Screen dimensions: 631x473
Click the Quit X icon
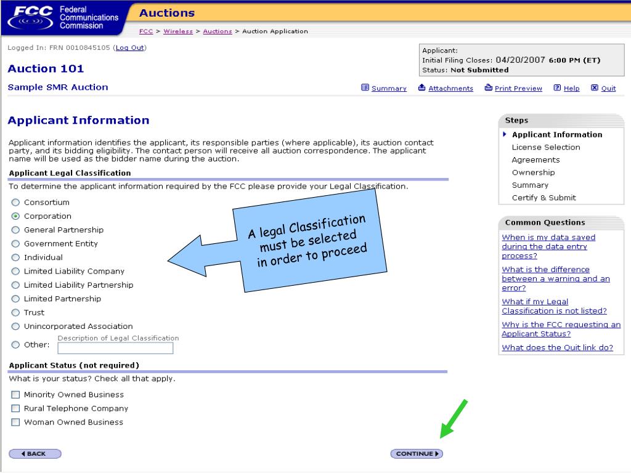(x=595, y=87)
